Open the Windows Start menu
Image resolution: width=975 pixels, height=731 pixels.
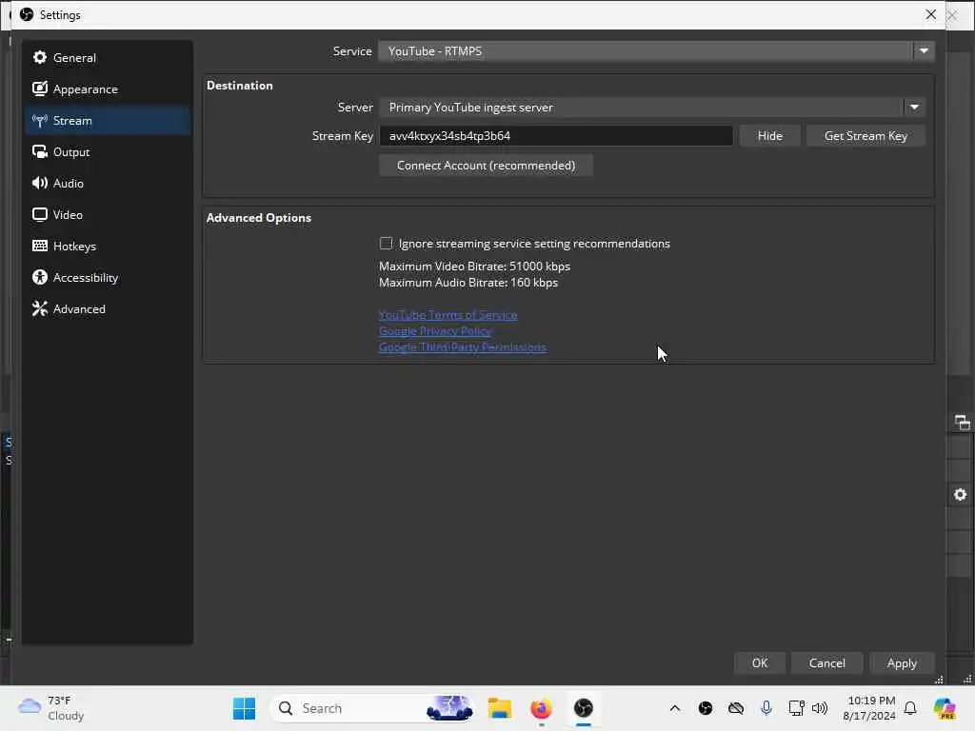coord(244,708)
